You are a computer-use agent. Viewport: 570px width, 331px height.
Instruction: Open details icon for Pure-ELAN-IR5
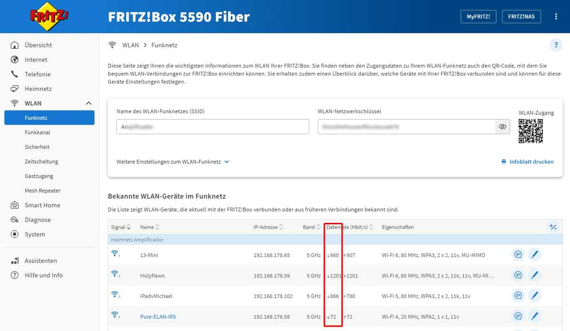coord(518,316)
